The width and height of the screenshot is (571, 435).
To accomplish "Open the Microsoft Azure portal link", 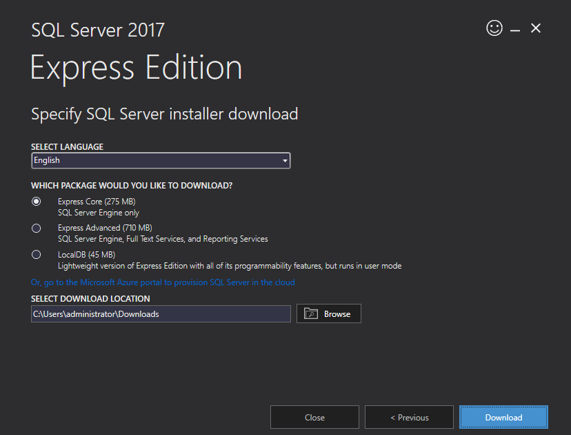I will point(163,282).
